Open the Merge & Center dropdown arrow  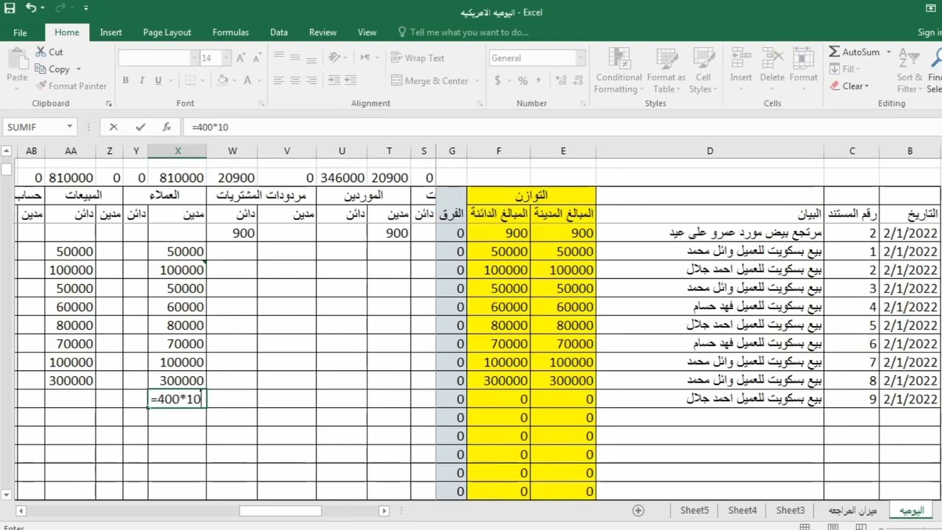tap(477, 81)
